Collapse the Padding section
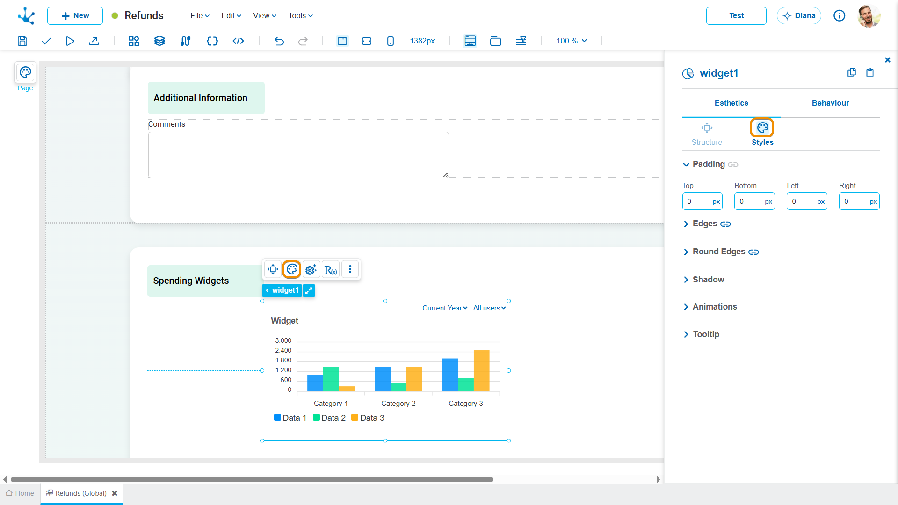This screenshot has height=505, width=898. click(686, 165)
